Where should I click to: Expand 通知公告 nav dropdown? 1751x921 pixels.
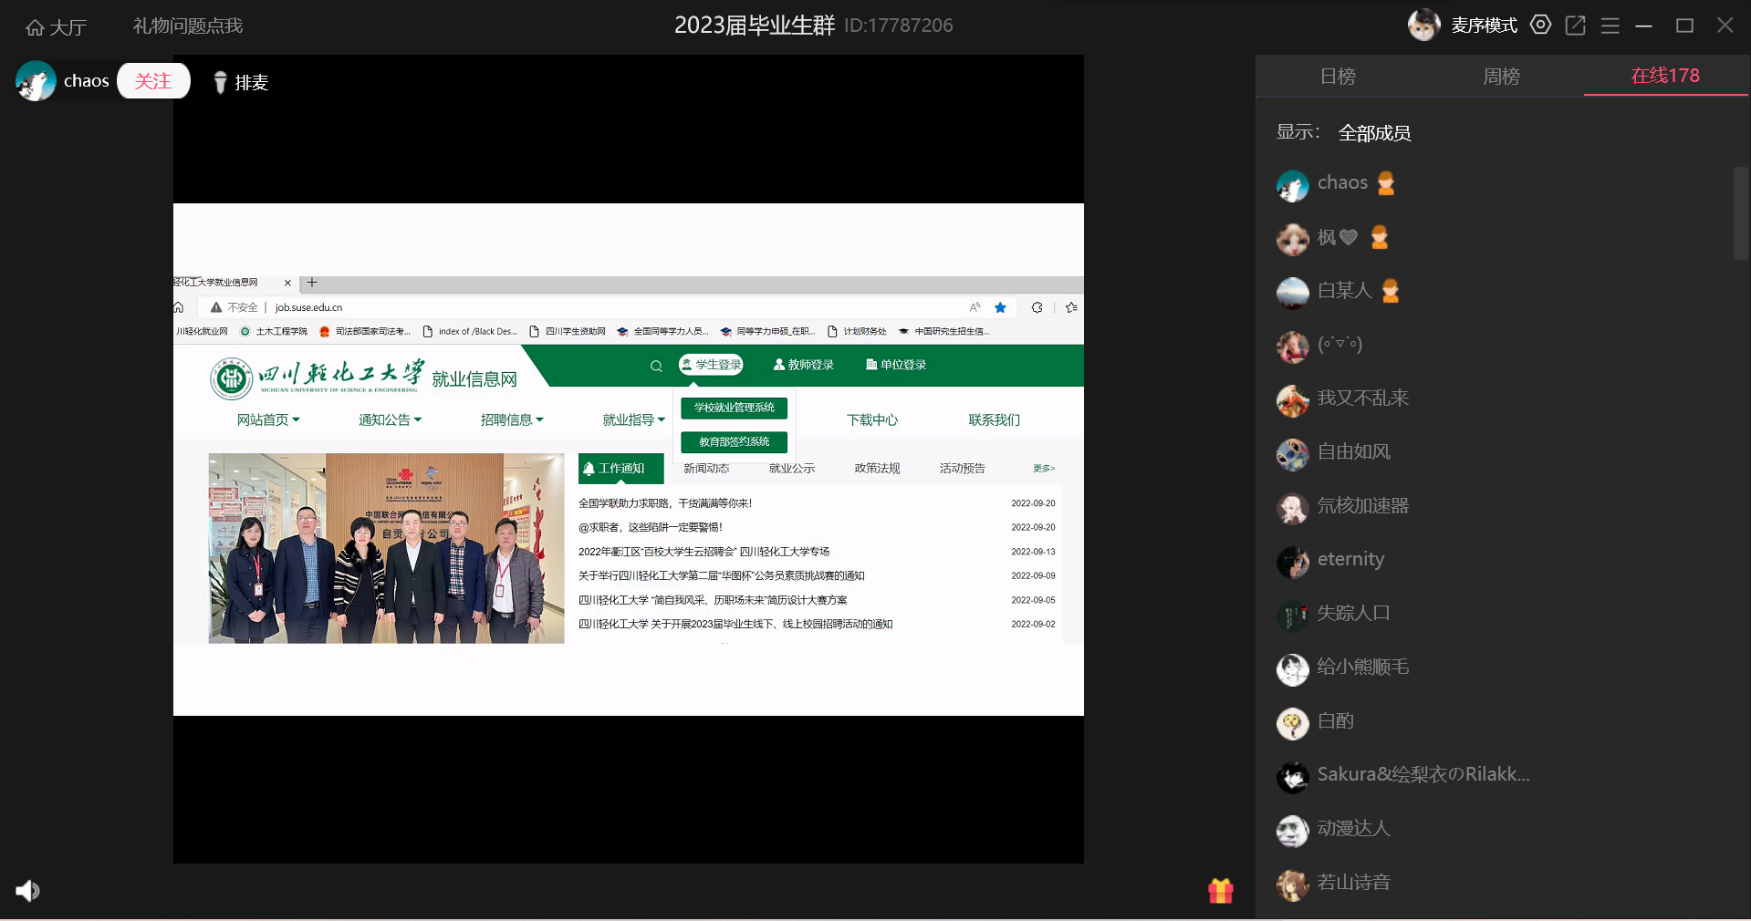point(390,419)
